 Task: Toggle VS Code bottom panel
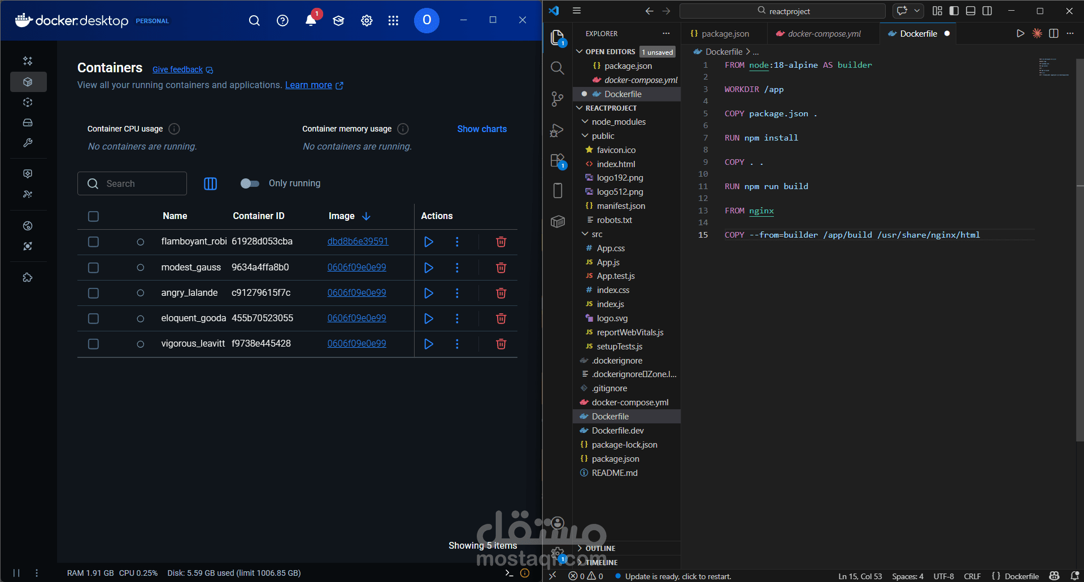[x=970, y=11]
